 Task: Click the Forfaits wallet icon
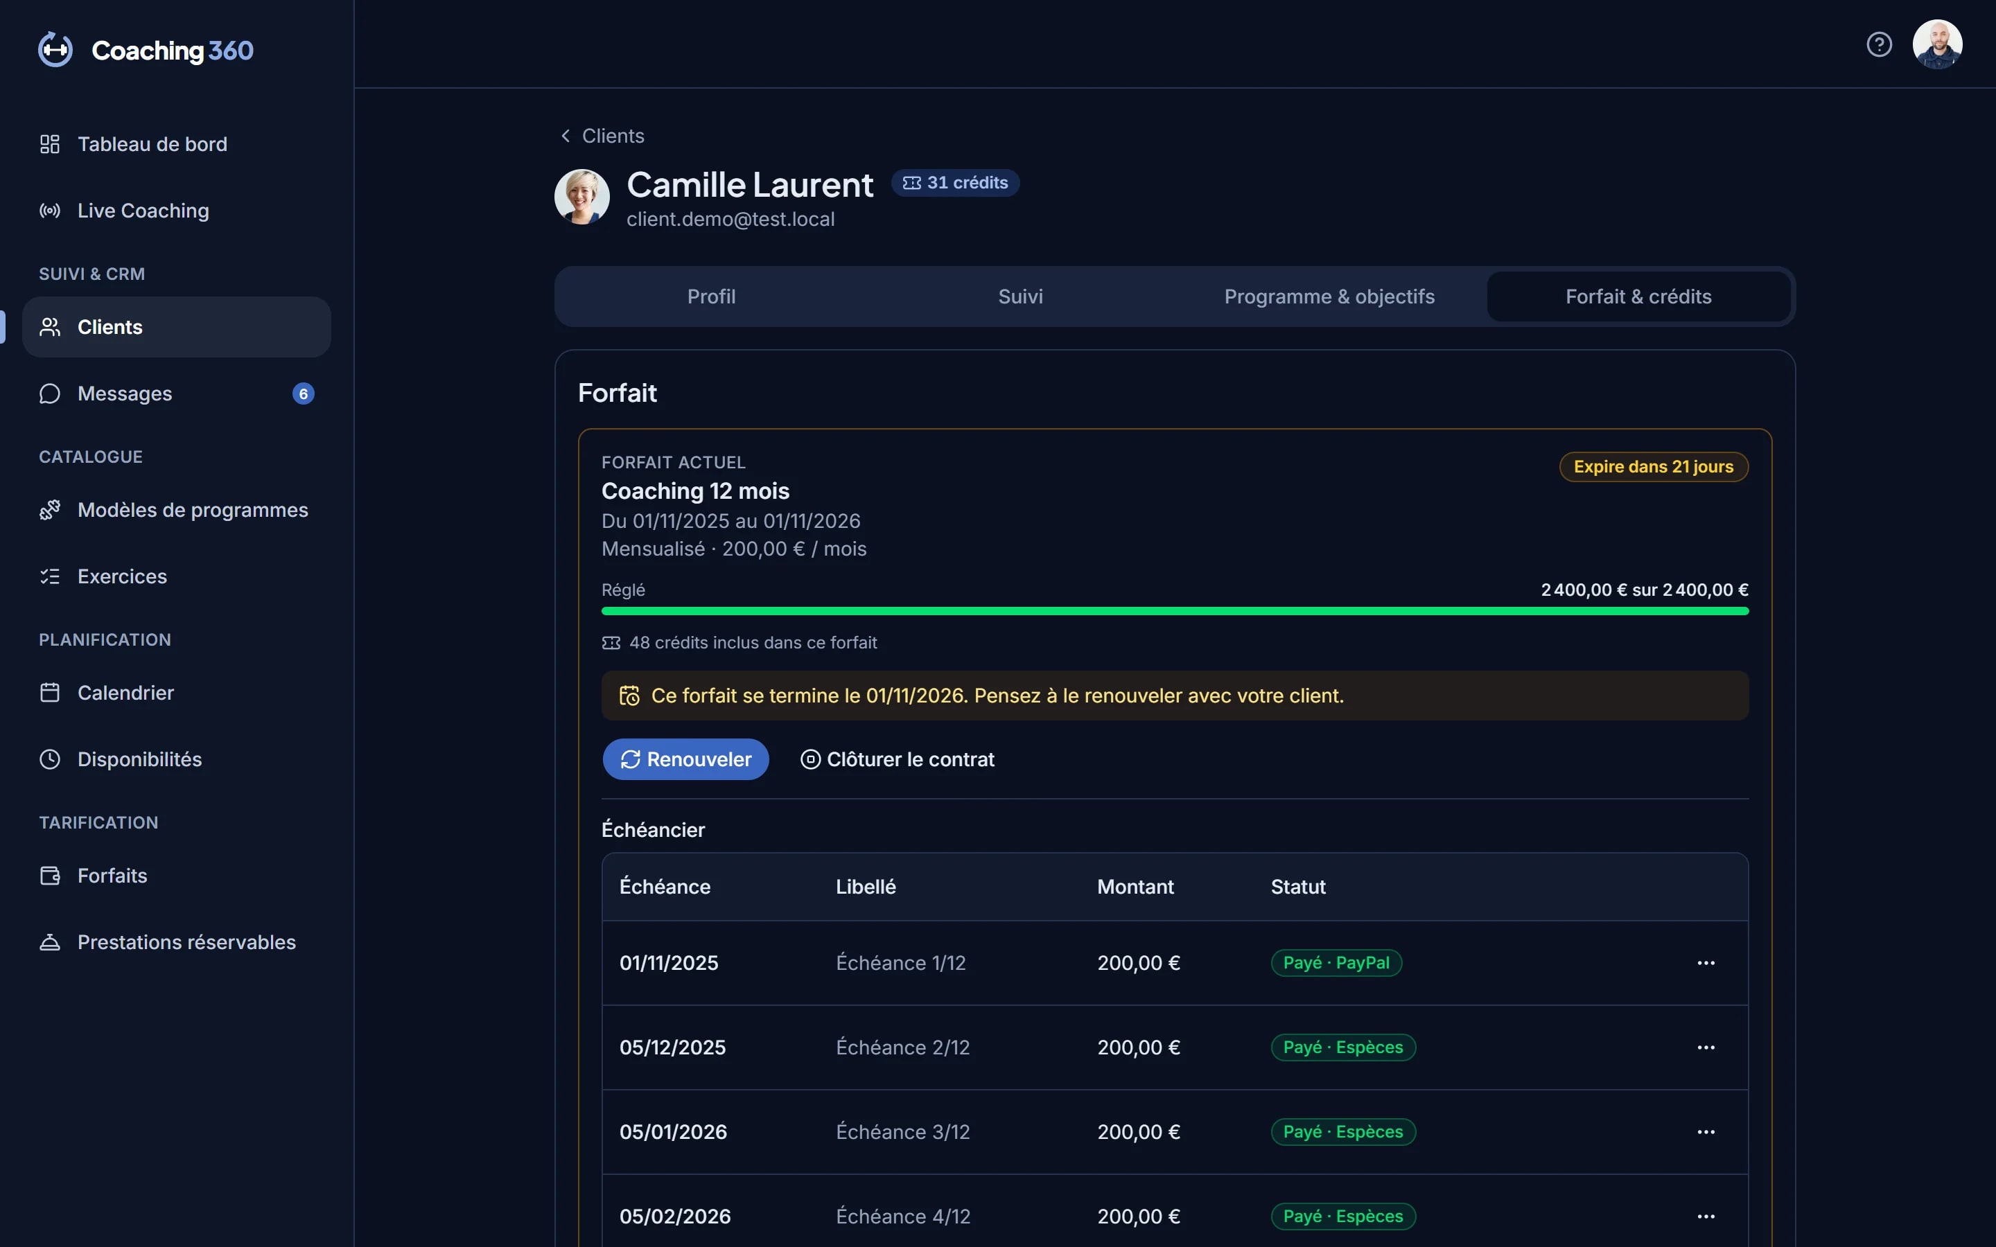[49, 876]
